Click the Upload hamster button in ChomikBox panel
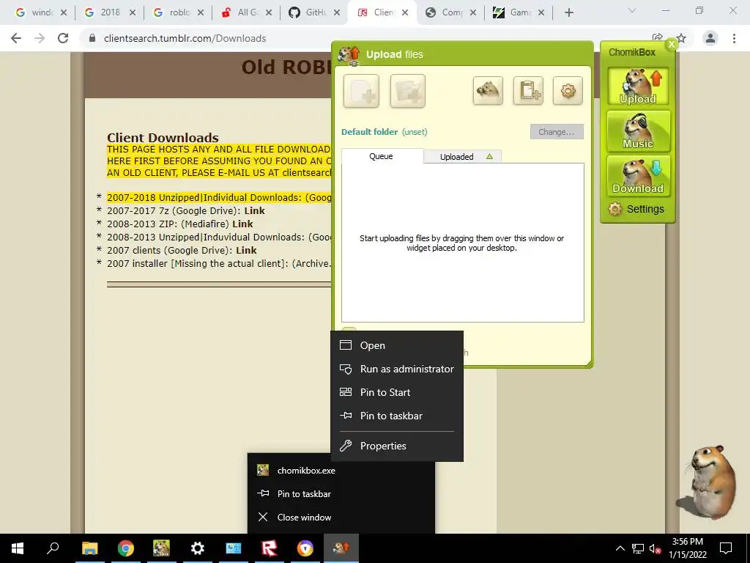Viewport: 750px width, 563px height. pyautogui.click(x=638, y=87)
